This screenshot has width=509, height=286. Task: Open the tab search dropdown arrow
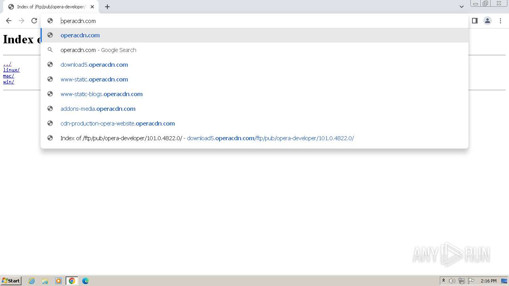462,7
